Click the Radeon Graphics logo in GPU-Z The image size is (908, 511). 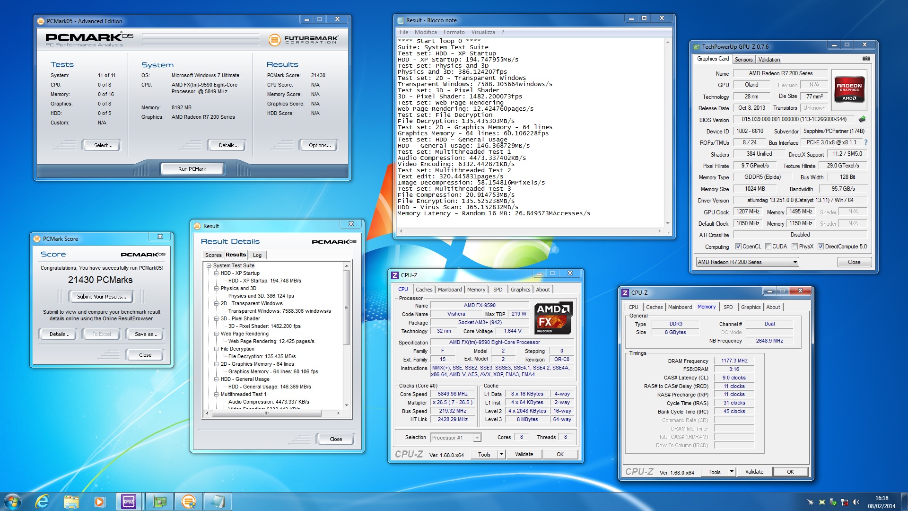pyautogui.click(x=849, y=89)
